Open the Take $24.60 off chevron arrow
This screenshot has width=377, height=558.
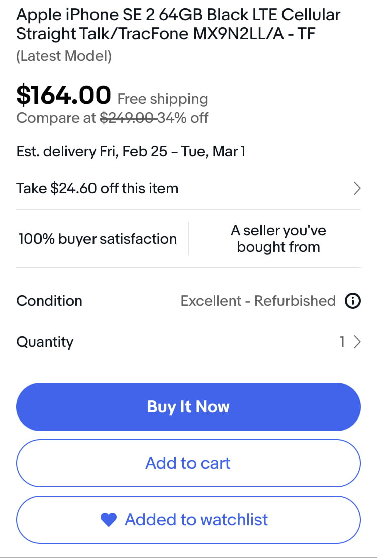357,189
